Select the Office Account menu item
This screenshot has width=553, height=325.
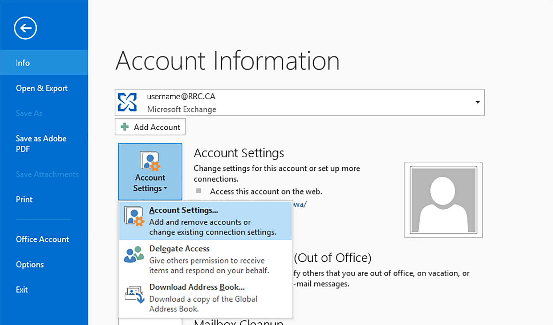[x=42, y=239]
